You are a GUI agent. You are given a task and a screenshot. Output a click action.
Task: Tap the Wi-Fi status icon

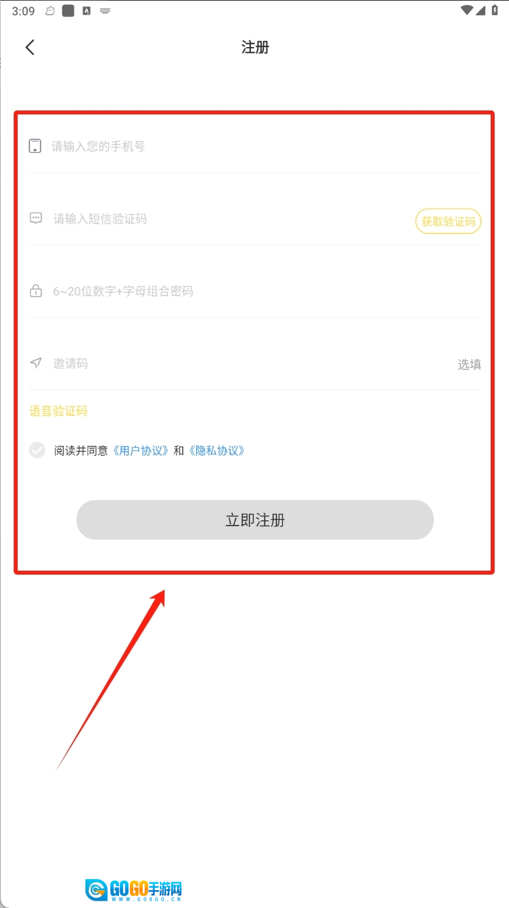(467, 10)
